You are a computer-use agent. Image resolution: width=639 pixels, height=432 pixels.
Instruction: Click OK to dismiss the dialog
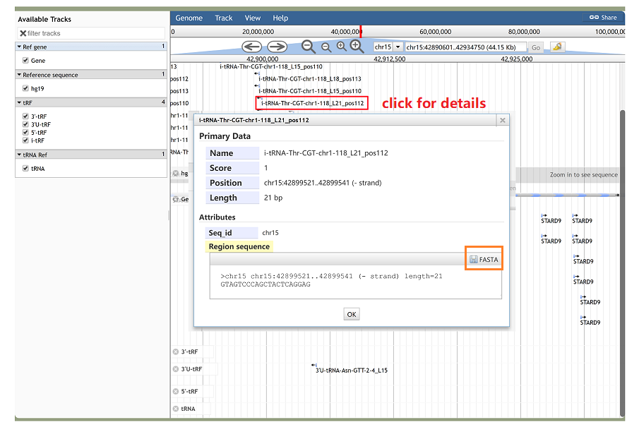(352, 314)
